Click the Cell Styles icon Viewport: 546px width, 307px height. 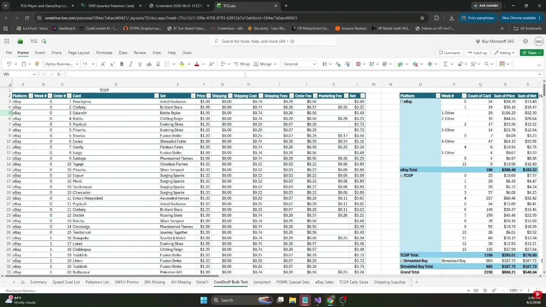coord(384,64)
